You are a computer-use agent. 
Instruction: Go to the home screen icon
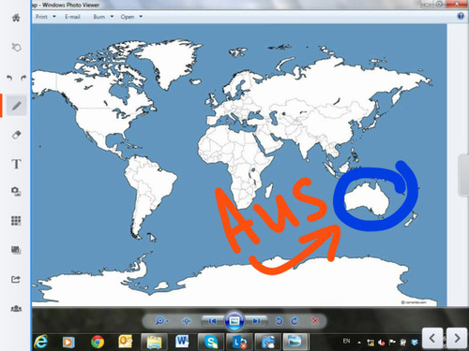[x=16, y=18]
